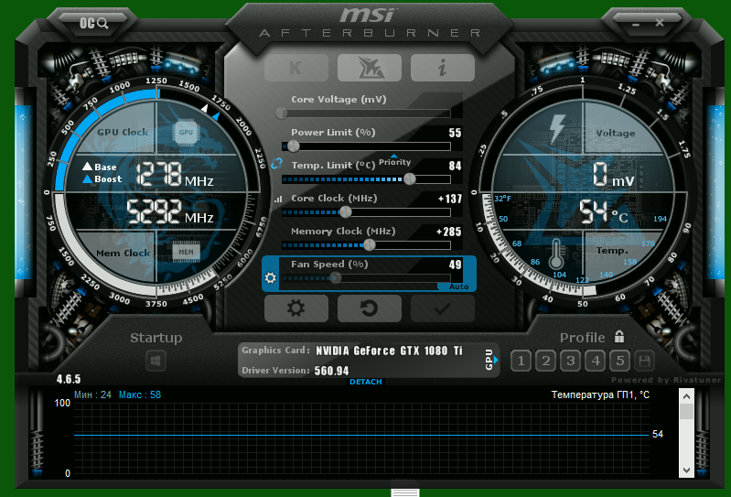
Task: Click the MEM chip icon in clock gauge
Action: pyautogui.click(x=186, y=252)
